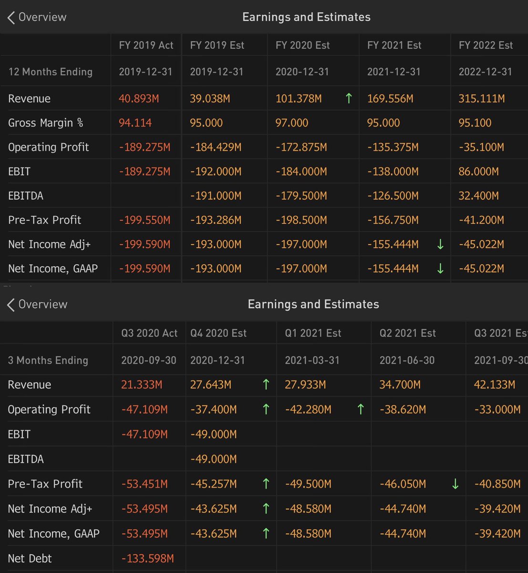Select the Q1 2021 Est column header
Screen dimensions: 528x573
(x=313, y=333)
